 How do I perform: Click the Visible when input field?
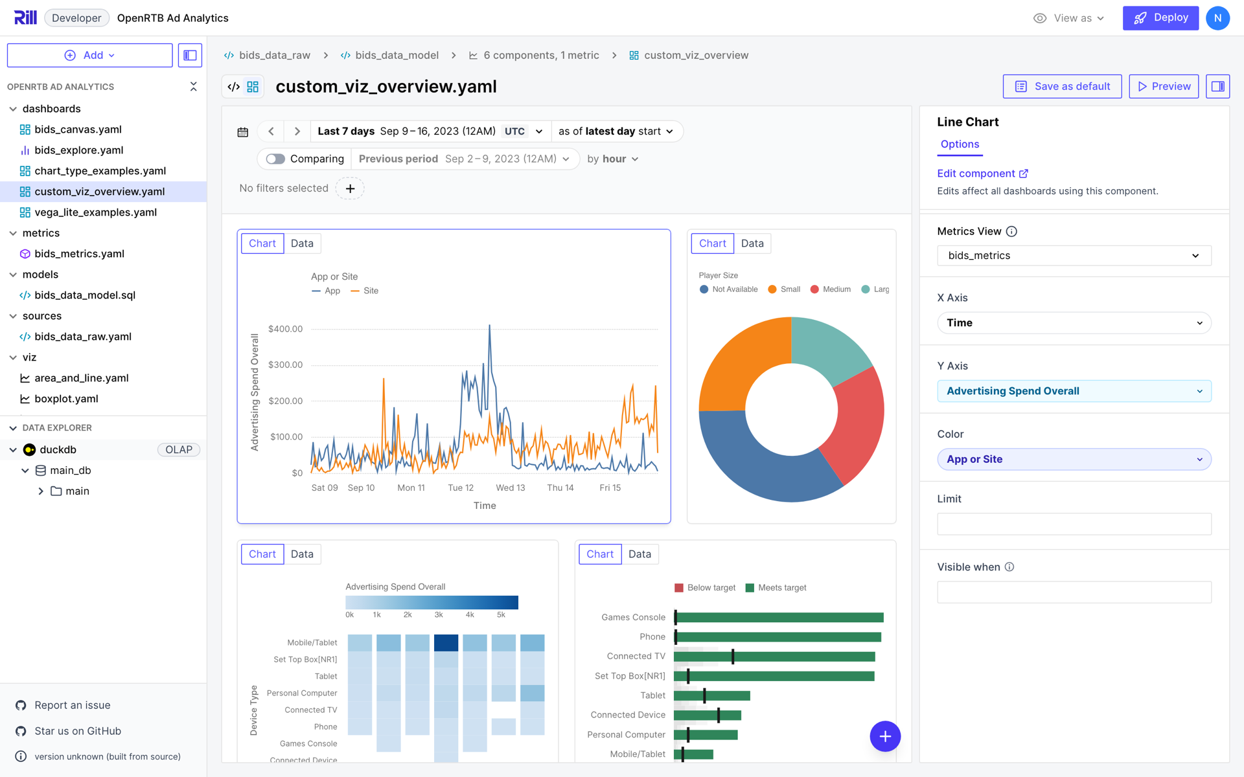pos(1074,592)
